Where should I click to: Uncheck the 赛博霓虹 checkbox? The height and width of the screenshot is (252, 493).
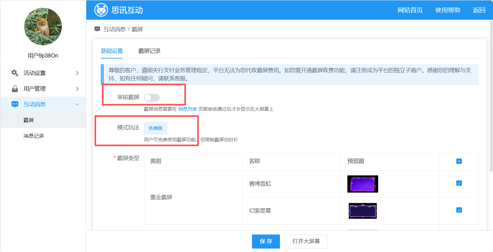[459, 183]
